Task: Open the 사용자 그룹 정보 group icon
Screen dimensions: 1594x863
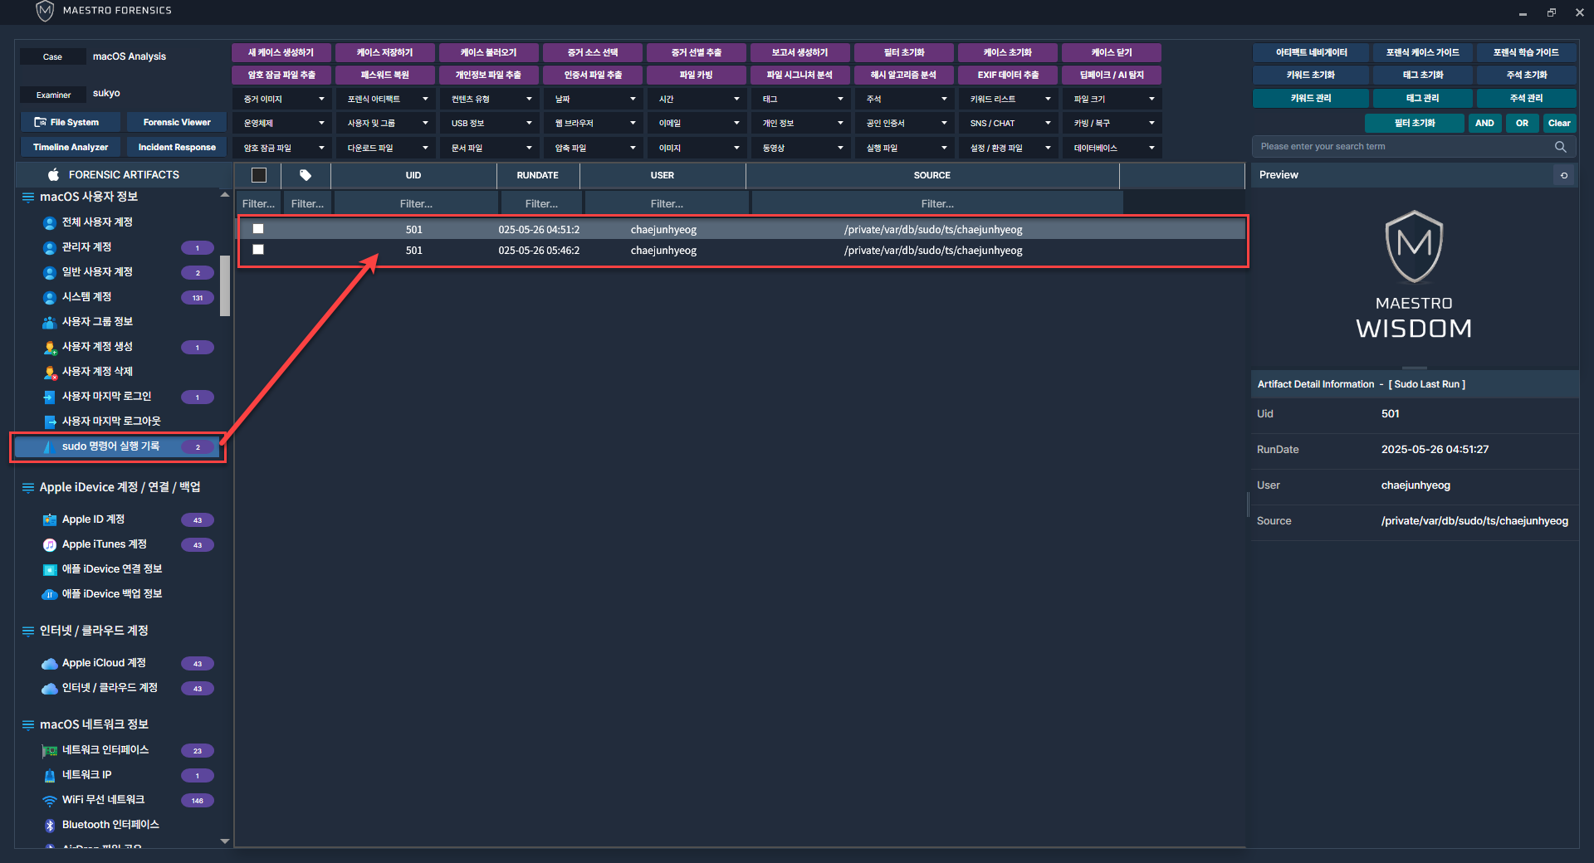Action: tap(49, 322)
